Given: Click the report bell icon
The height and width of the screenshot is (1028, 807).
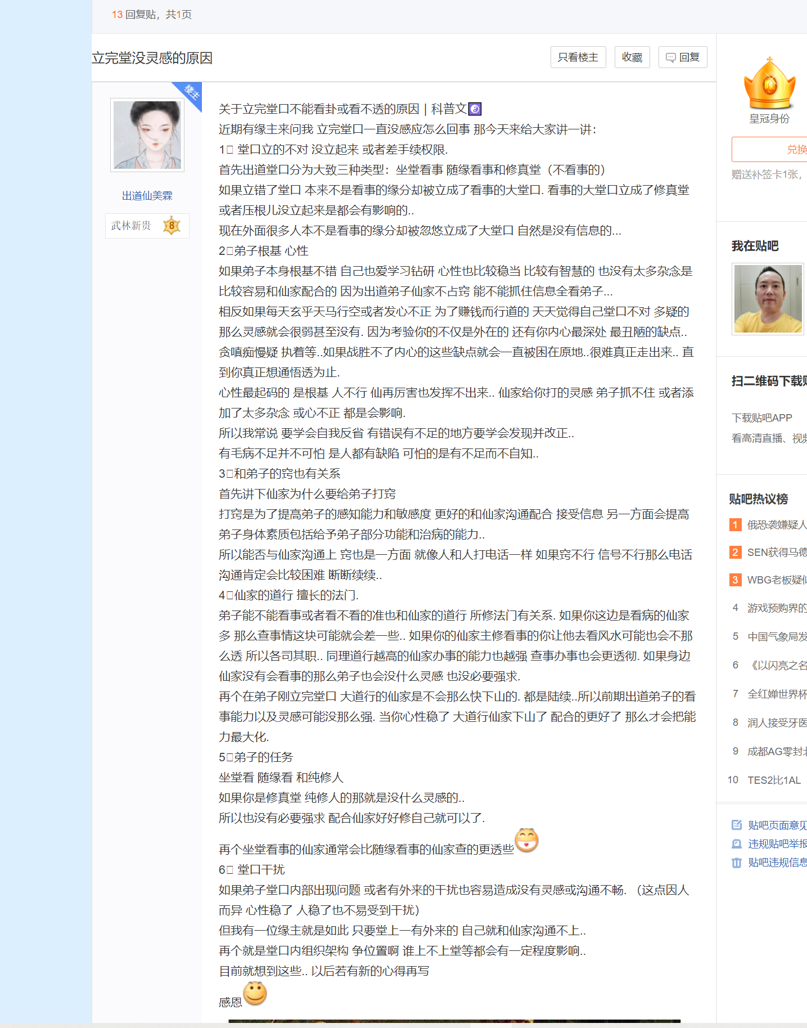Looking at the screenshot, I should 737,843.
